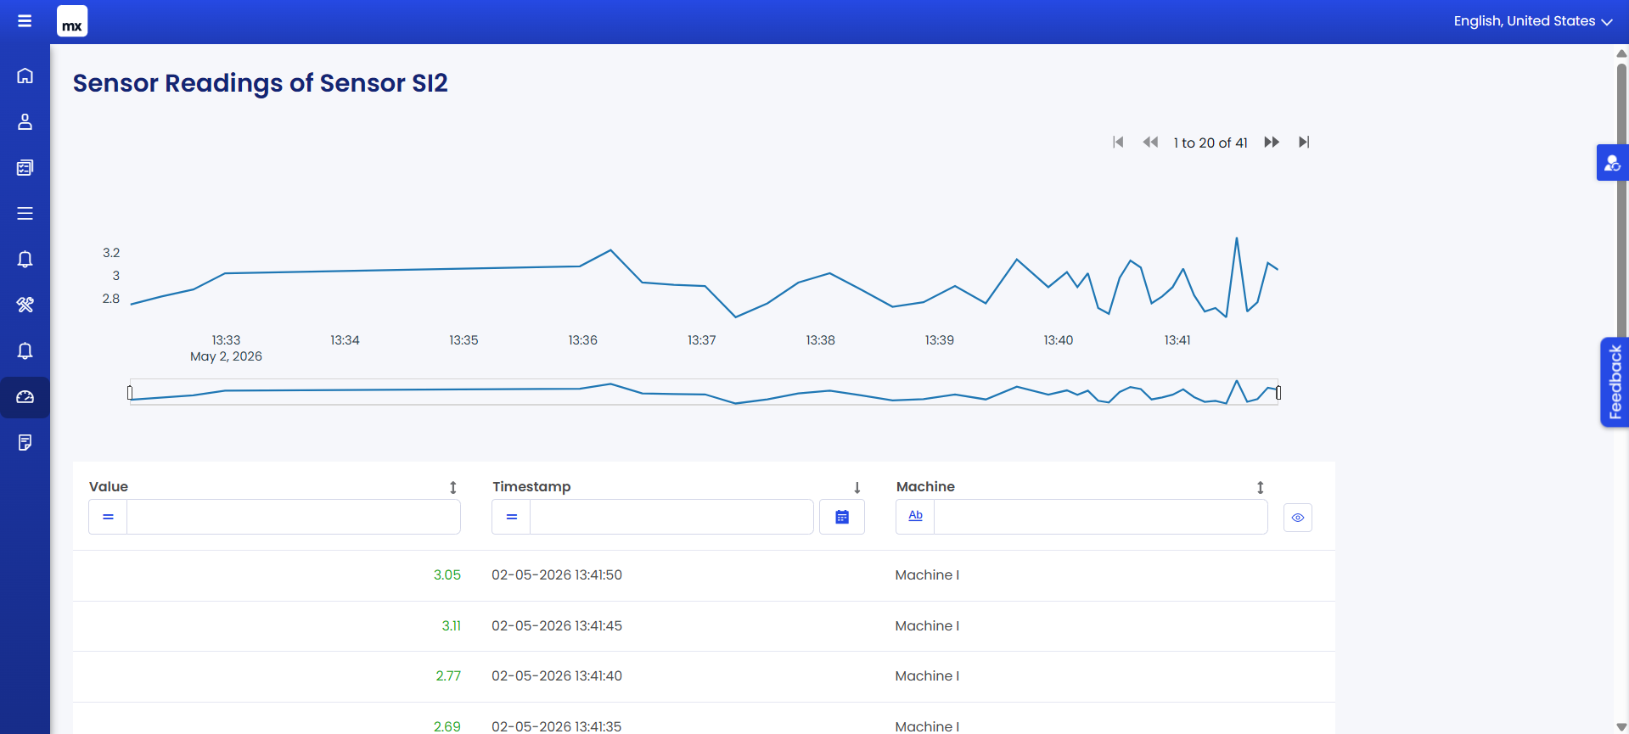Image resolution: width=1629 pixels, height=734 pixels.
Task: Sort by Value column arrow
Action: tap(453, 487)
